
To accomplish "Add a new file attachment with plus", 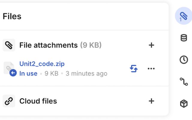I will click(151, 45).
